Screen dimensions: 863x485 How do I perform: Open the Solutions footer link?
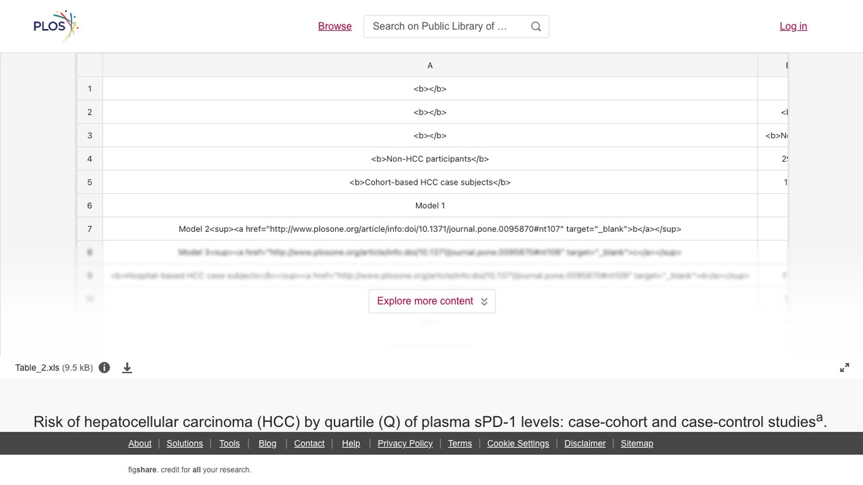[x=185, y=443]
